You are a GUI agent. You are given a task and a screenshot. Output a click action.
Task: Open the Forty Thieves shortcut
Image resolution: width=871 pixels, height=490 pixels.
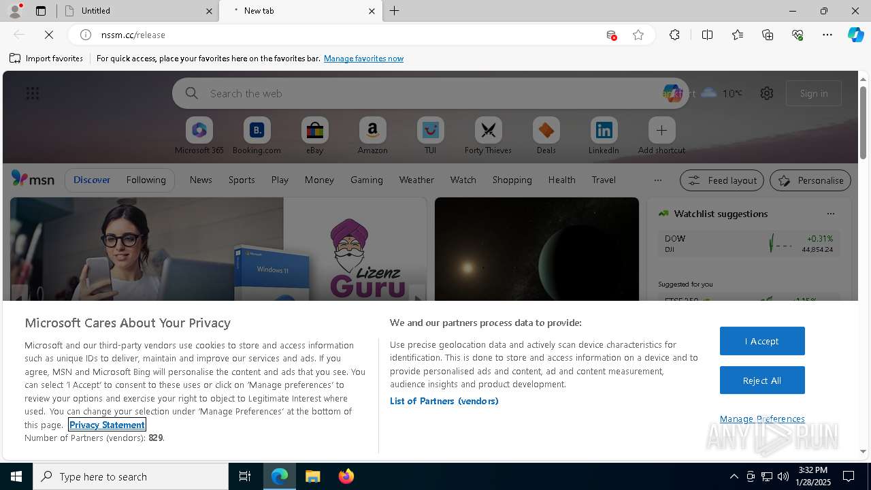point(488,136)
